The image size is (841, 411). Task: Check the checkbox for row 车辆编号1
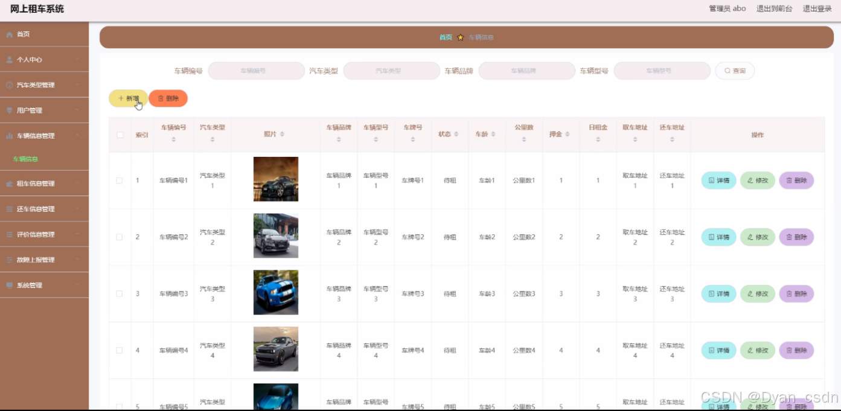[120, 180]
